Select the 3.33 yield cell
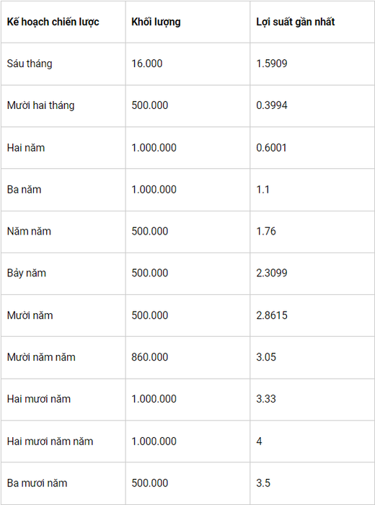 [266, 399]
